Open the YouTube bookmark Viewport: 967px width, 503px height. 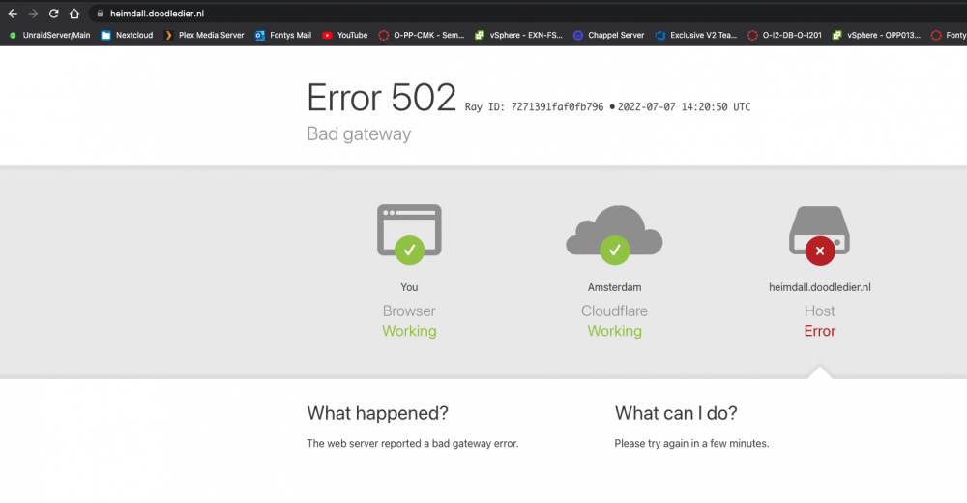345,35
